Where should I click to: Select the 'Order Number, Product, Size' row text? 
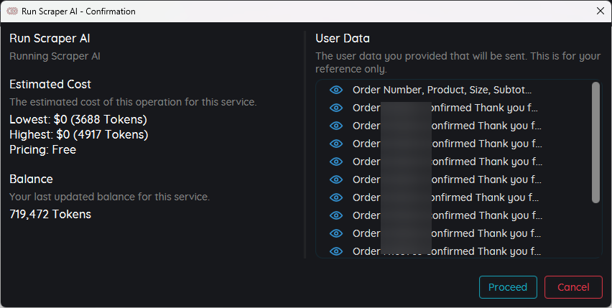click(x=442, y=90)
